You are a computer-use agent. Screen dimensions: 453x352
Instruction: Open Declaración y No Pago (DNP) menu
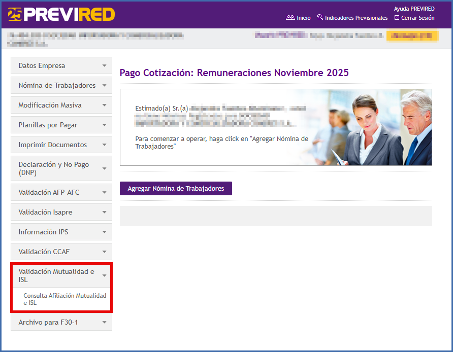coord(61,168)
